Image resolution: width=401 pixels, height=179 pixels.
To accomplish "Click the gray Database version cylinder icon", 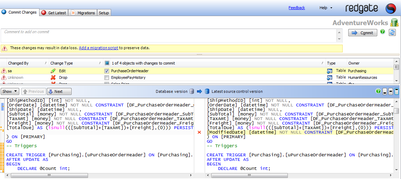I will (191, 91).
